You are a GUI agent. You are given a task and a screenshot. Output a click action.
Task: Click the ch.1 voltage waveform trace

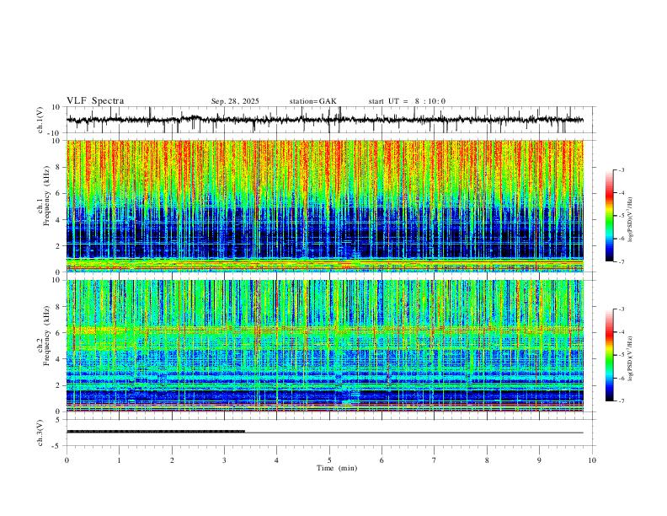tap(325, 120)
